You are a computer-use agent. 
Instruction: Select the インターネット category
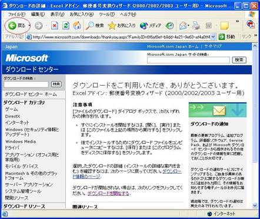tap(17, 123)
